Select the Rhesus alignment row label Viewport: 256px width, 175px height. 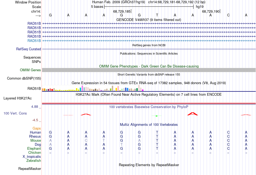(x=35, y=136)
